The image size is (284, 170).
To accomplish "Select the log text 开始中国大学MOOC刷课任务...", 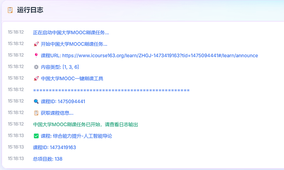I will tap(74, 44).
